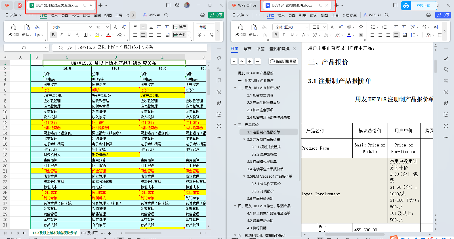Toggle character shading A in document toolbar
Viewport: 454px width, 239px height.
coord(361,35)
